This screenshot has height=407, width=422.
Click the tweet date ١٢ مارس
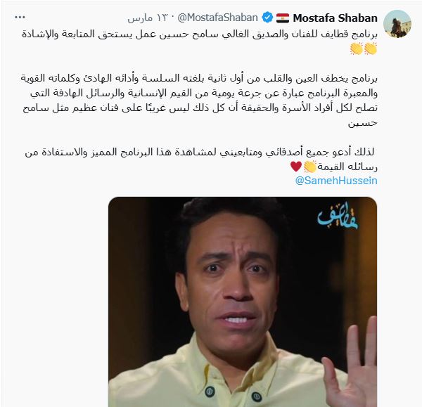(148, 18)
